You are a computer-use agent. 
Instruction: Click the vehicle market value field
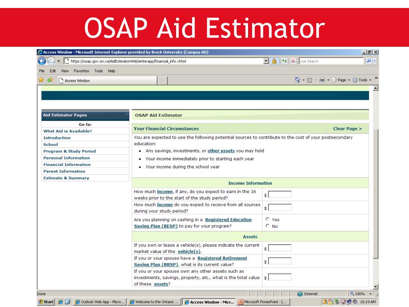tap(280, 248)
